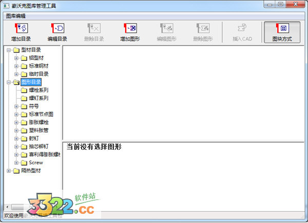Expand the 铝型材 folder node
Image resolution: width=308 pixels, height=223 pixels.
(x=16, y=58)
